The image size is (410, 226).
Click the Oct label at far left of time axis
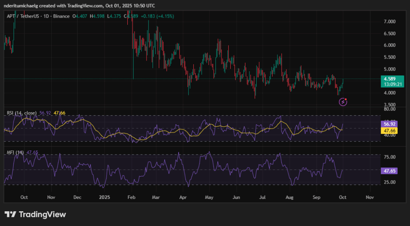click(x=24, y=197)
